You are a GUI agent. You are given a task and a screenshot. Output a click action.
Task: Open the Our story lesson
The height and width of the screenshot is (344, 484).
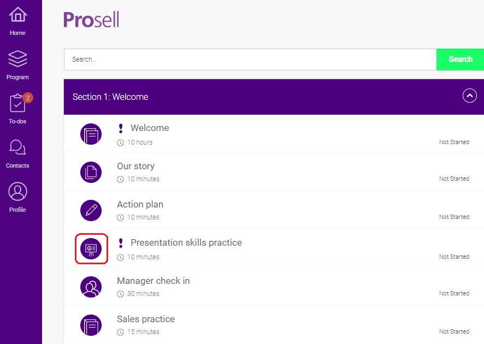(135, 166)
